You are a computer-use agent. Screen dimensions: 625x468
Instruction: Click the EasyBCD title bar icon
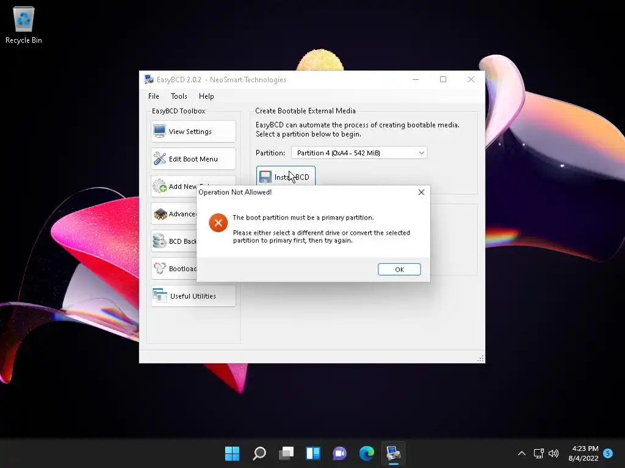(149, 79)
